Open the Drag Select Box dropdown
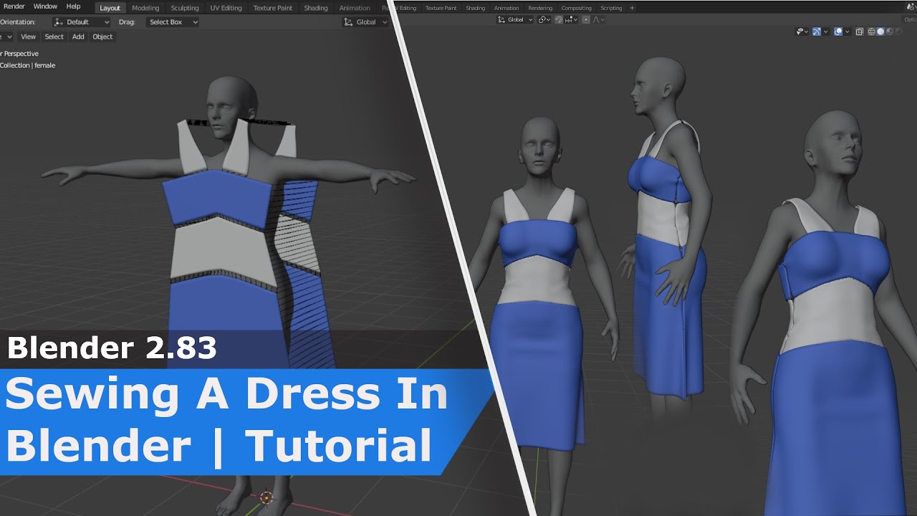The height and width of the screenshot is (516, 917). pos(173,22)
